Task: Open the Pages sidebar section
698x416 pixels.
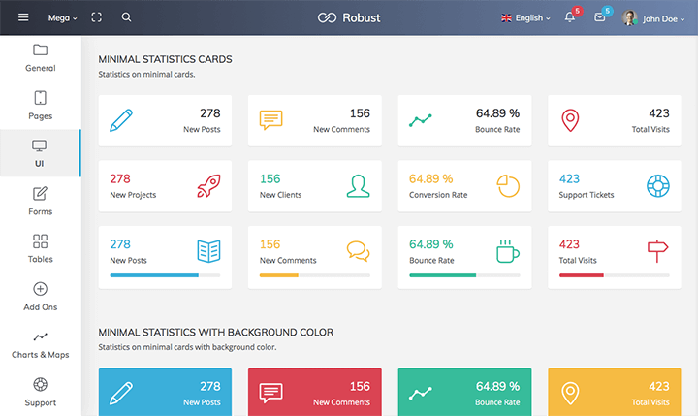Action: point(41,106)
